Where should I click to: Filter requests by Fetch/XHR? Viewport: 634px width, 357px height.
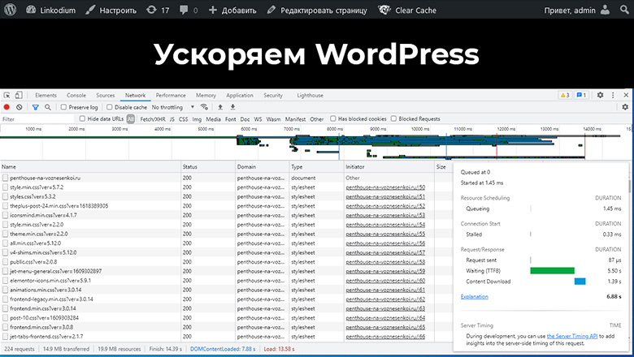pos(153,119)
